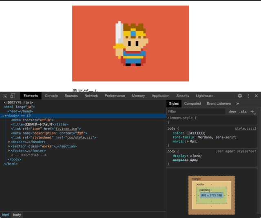The width and height of the screenshot is (261, 218).
Task: Select the title element node
Action: [x=40, y=124]
